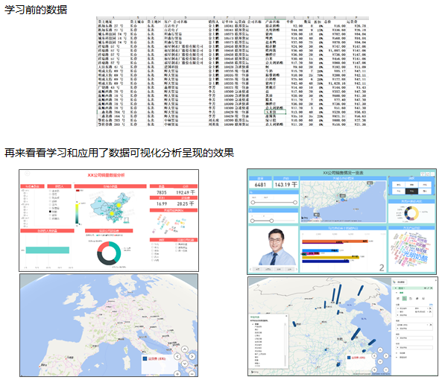The image size is (445, 383).
Task: Select the filled black salesperson radio button
Action: [50, 212]
